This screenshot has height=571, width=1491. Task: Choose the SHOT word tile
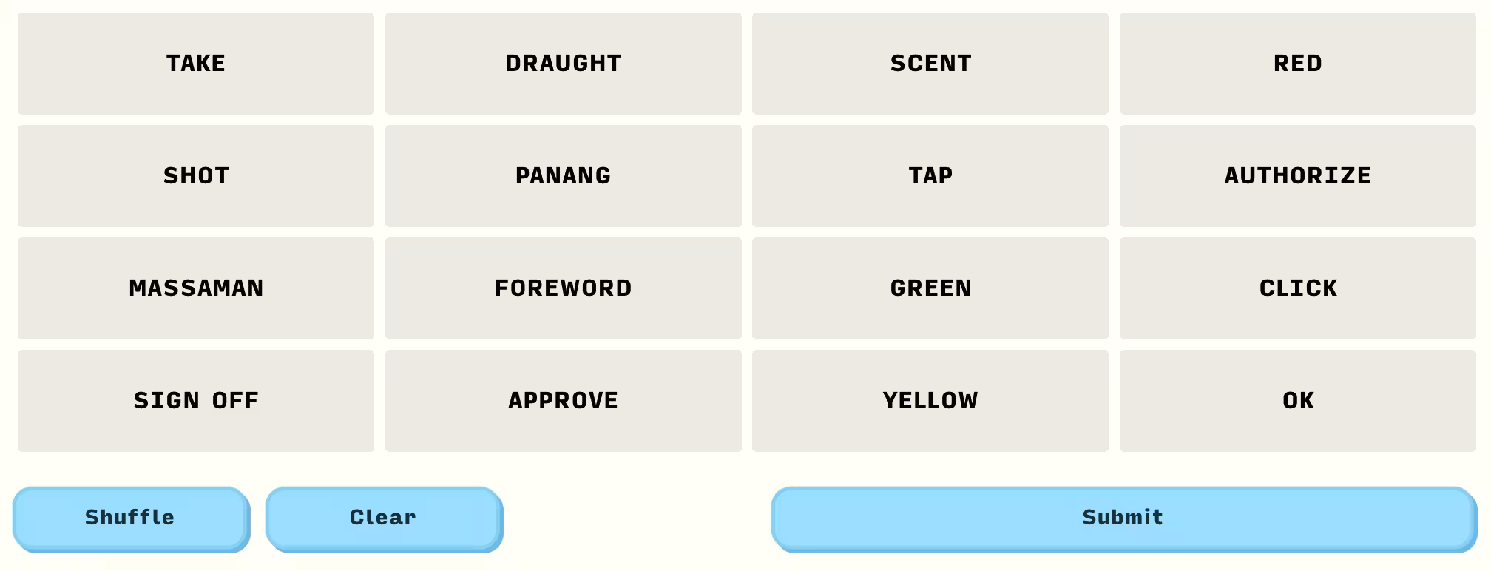pos(196,176)
